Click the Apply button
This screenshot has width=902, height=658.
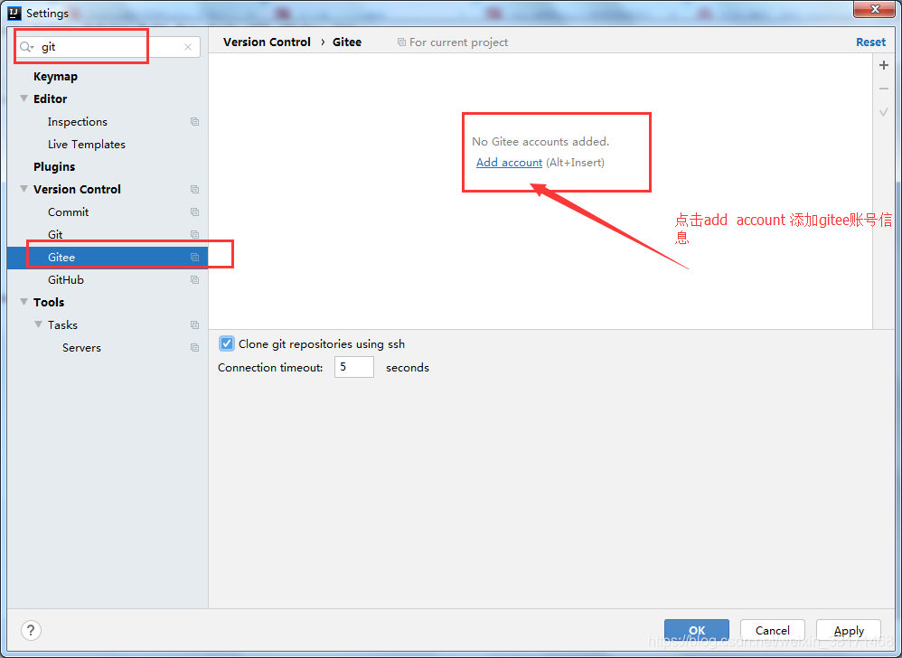click(849, 630)
